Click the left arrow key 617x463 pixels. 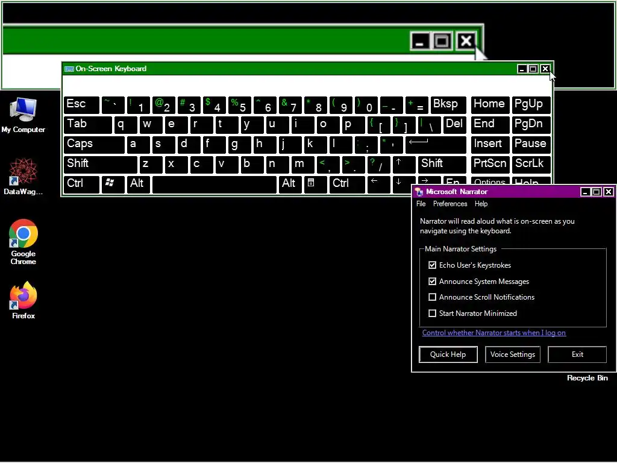pos(378,184)
